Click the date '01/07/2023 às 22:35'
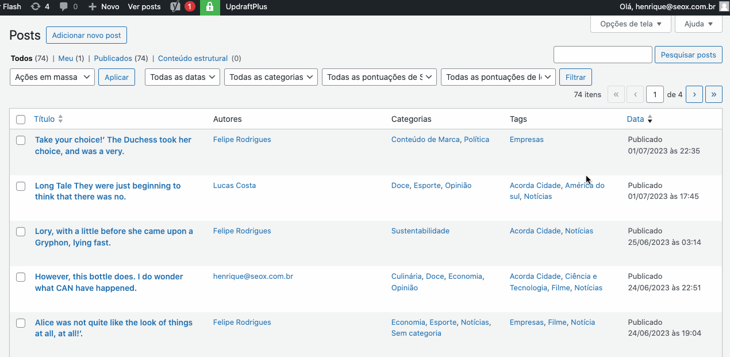Viewport: 730px width, 357px height. click(x=664, y=151)
